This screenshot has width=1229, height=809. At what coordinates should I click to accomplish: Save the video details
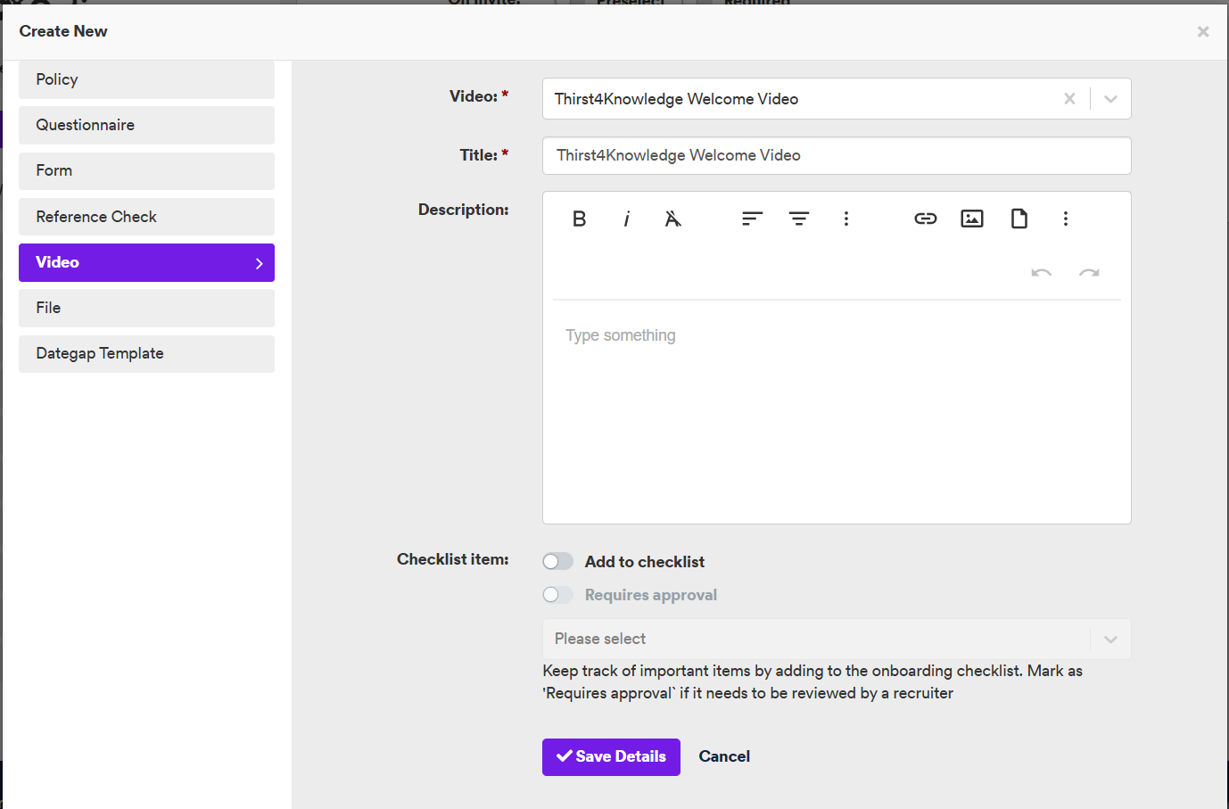(611, 756)
